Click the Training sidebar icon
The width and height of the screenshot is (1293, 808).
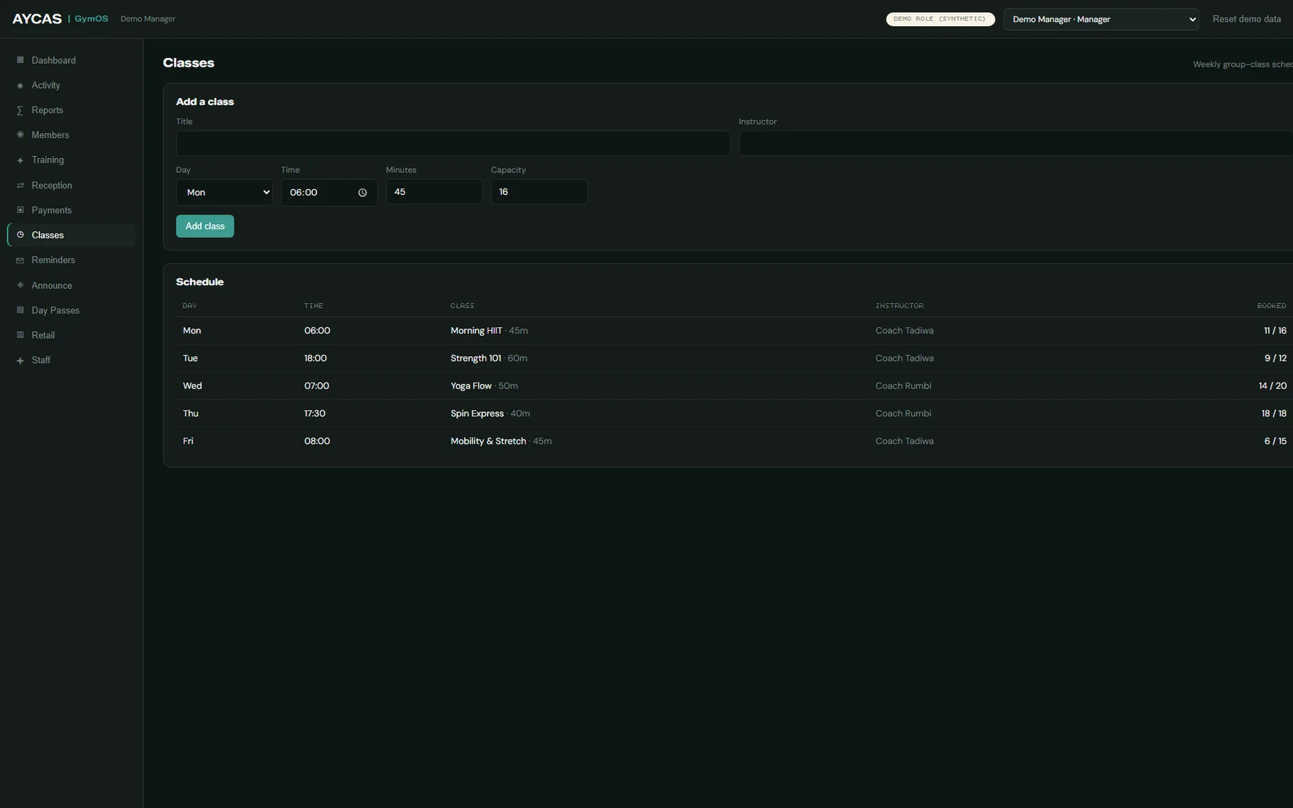tap(20, 160)
